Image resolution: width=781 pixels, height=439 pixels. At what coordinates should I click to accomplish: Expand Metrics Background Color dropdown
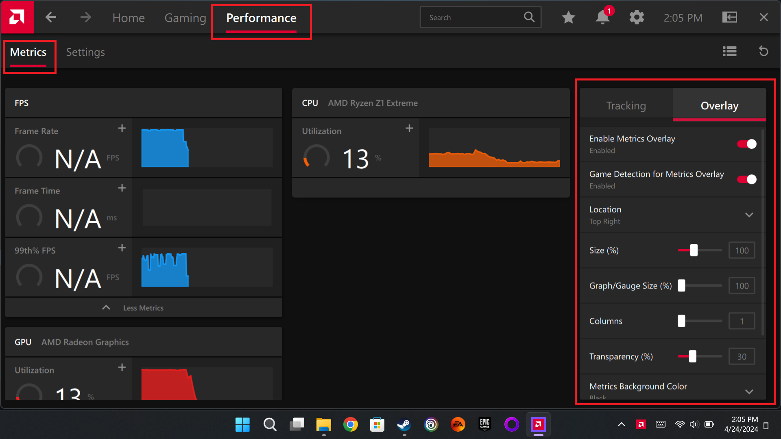click(749, 391)
